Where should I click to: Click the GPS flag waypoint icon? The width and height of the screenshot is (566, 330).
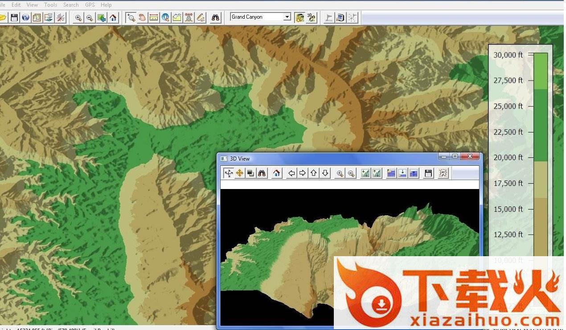[329, 17]
